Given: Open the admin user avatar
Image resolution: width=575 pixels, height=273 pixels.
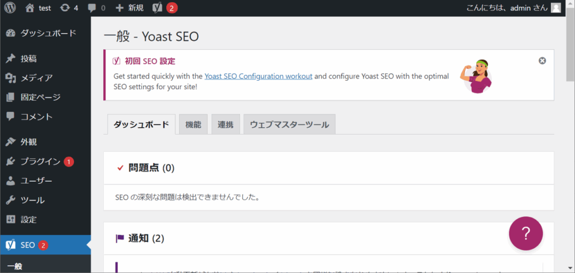Looking at the screenshot, I should [x=556, y=8].
